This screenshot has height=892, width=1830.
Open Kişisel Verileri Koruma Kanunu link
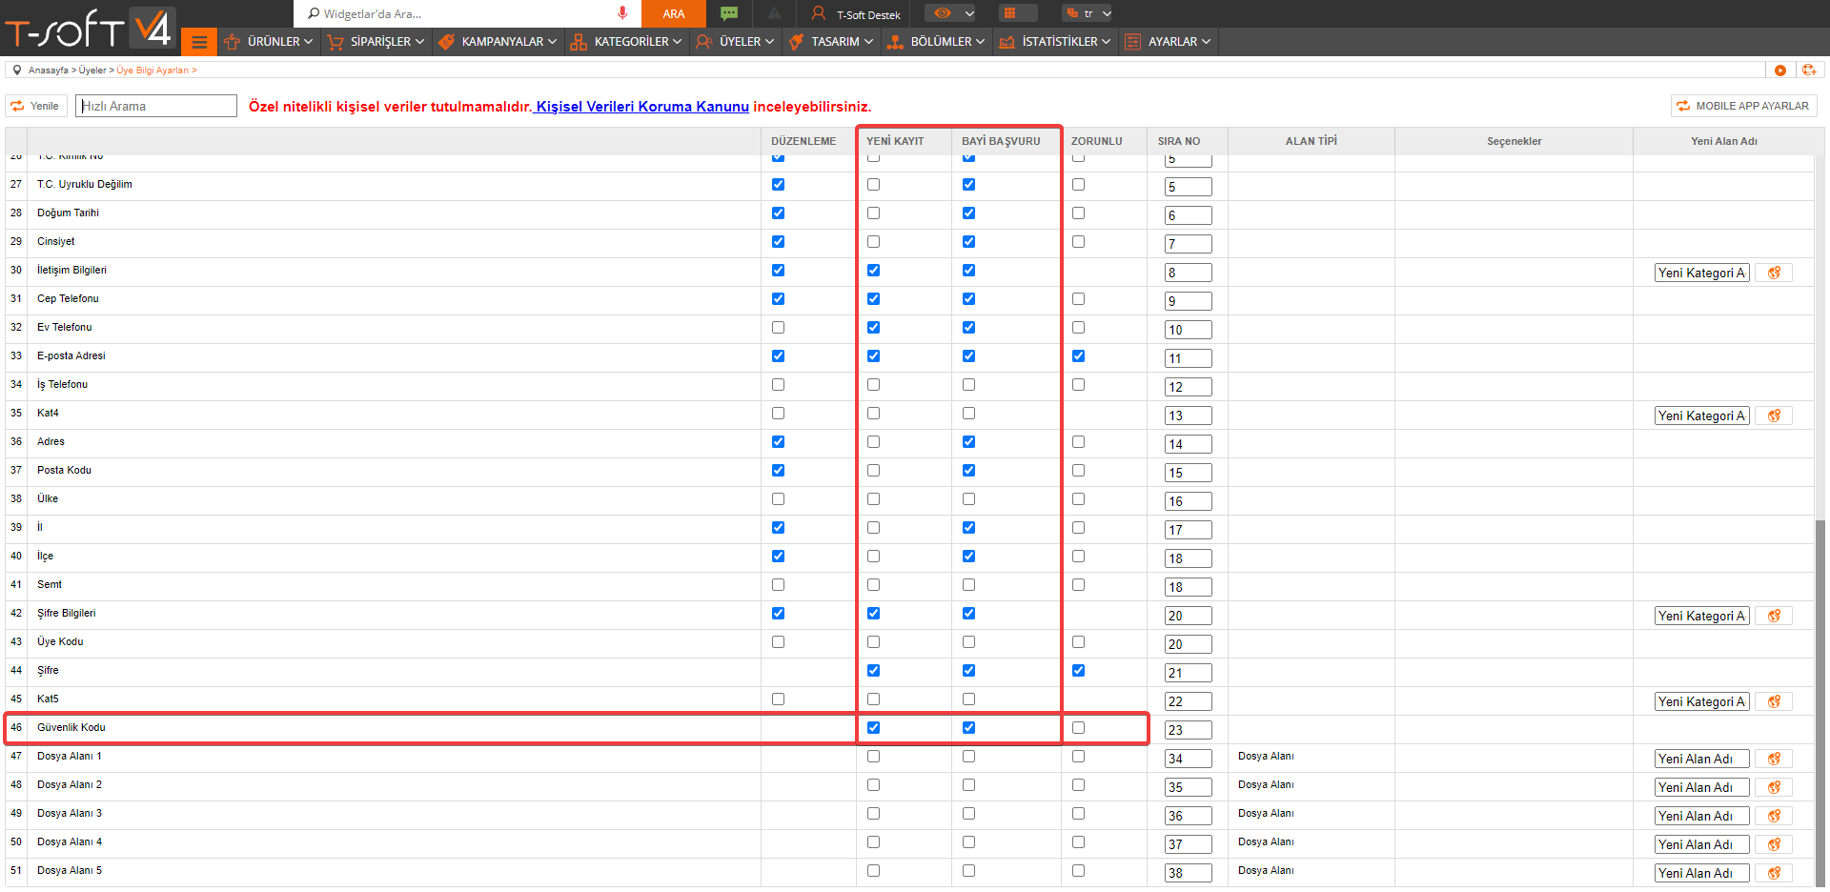pos(642,107)
